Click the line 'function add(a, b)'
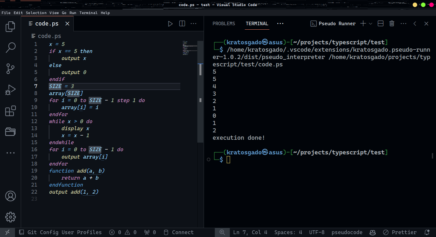 (x=77, y=171)
